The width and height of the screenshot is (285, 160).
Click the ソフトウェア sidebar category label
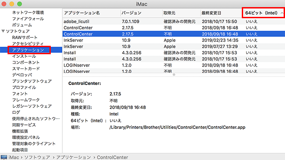pyautogui.click(x=18, y=31)
